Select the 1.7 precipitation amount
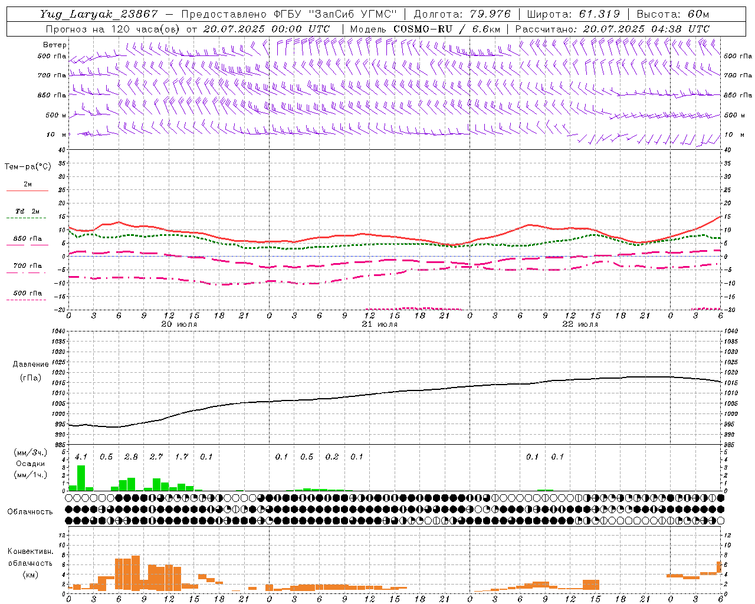The image size is (755, 604). point(181,457)
